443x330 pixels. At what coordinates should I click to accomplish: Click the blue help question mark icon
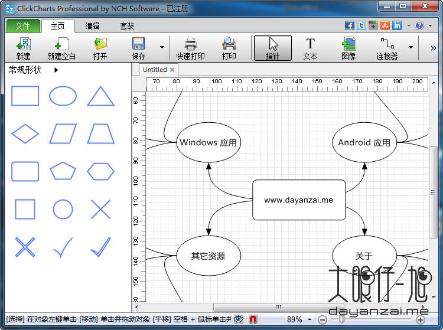click(x=419, y=26)
